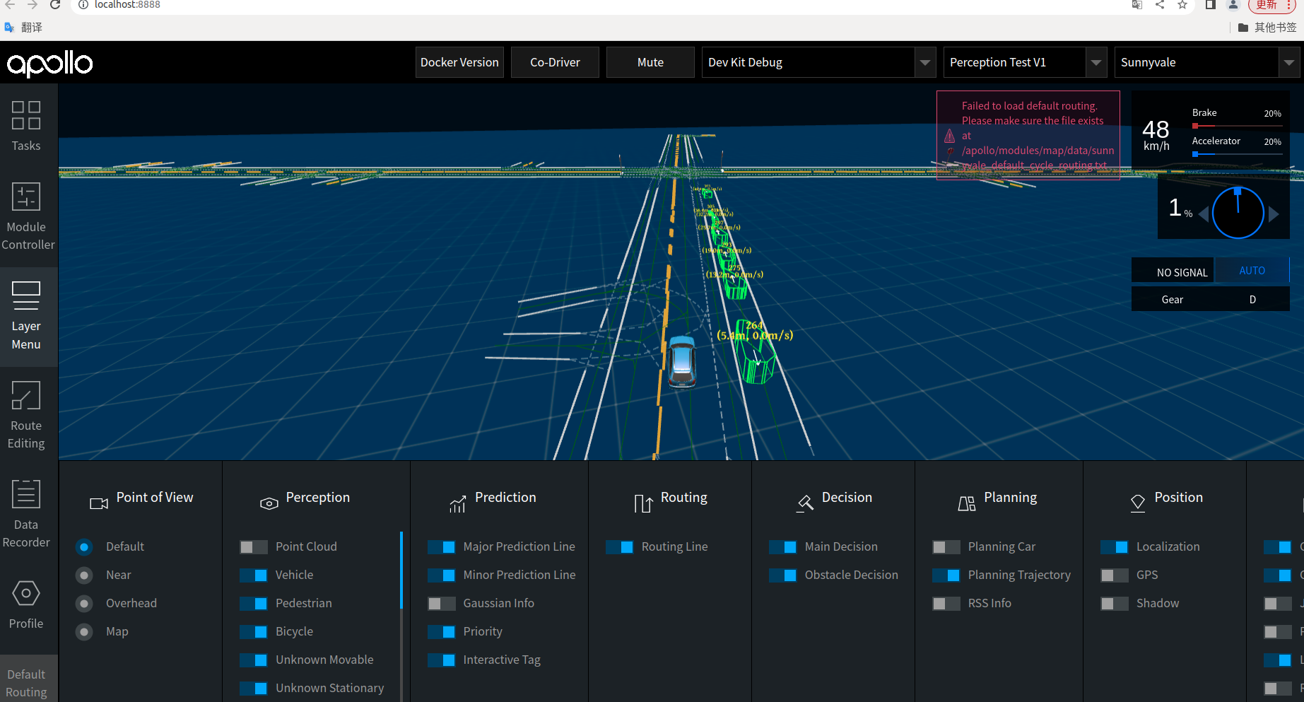Toggle the Planning Trajectory layer
The height and width of the screenshot is (702, 1304).
point(946,575)
